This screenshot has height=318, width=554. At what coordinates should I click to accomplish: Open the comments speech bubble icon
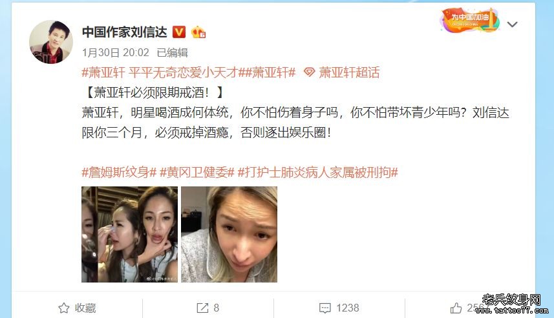click(x=325, y=308)
